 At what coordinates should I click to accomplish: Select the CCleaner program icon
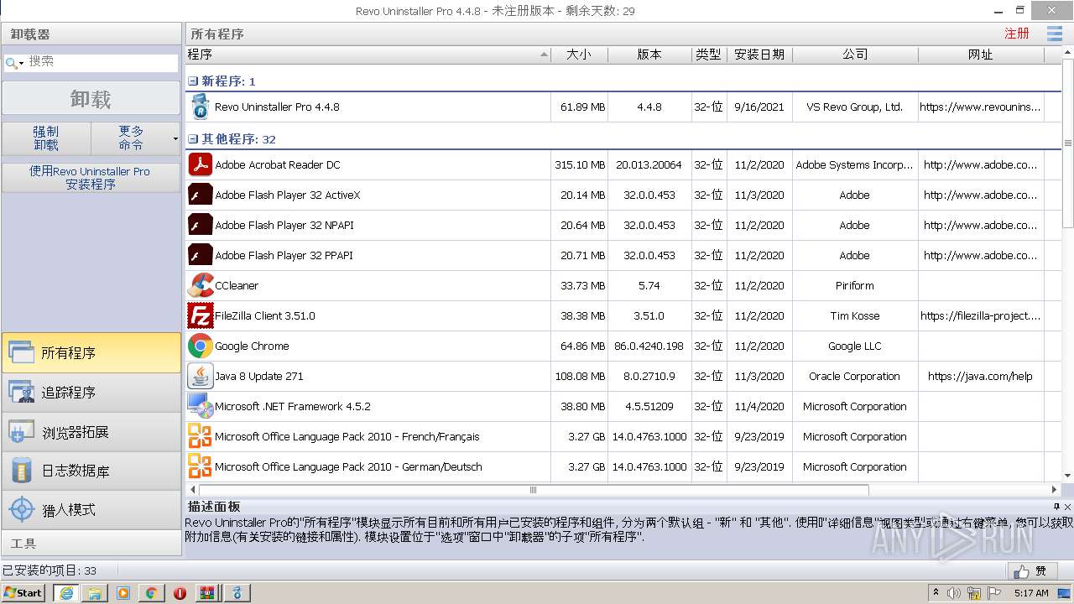point(200,285)
